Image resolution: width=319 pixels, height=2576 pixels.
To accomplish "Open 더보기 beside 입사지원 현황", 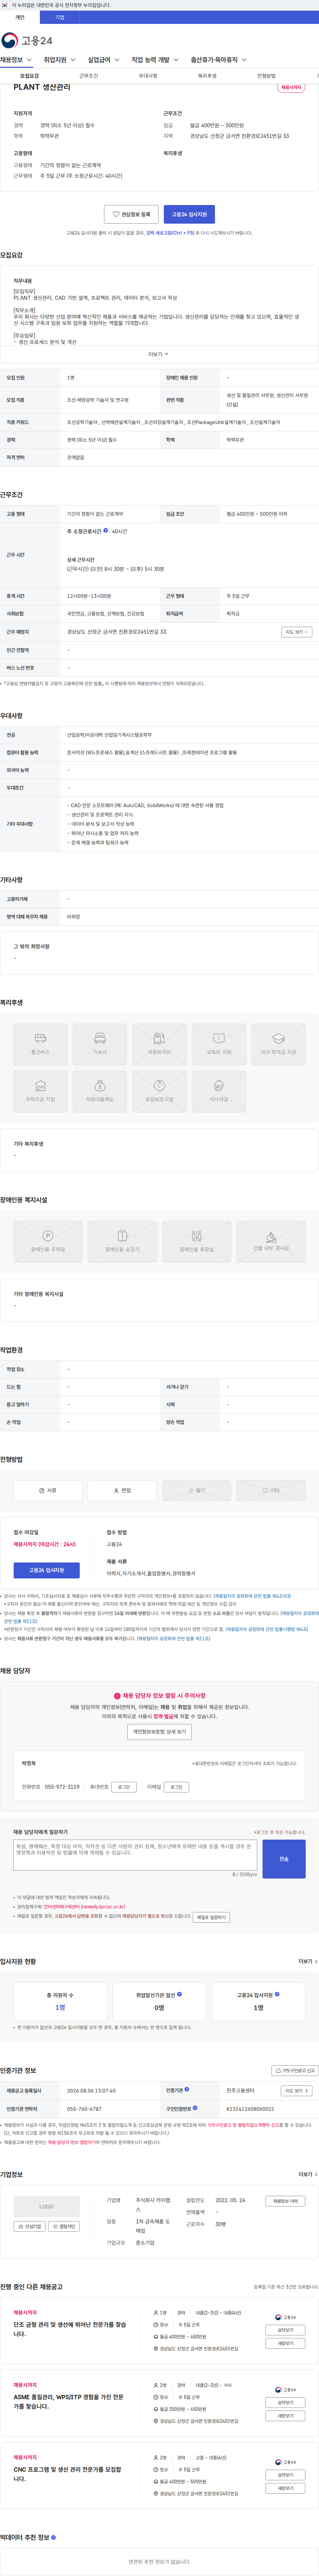I will 308,1961.
